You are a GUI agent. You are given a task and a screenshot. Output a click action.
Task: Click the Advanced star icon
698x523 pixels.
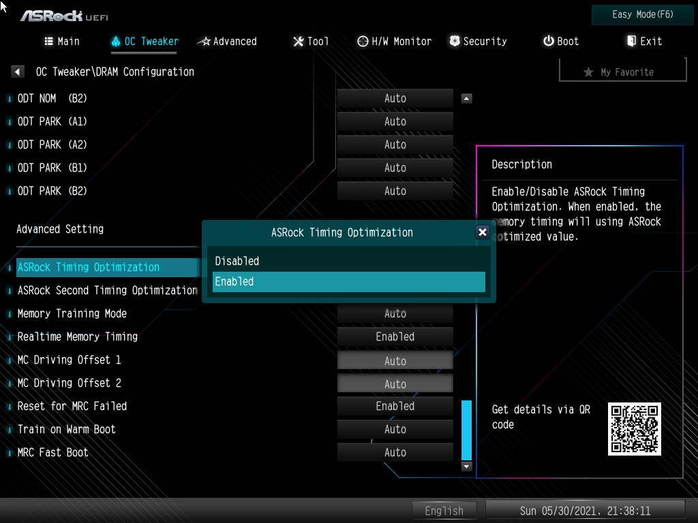pyautogui.click(x=204, y=42)
